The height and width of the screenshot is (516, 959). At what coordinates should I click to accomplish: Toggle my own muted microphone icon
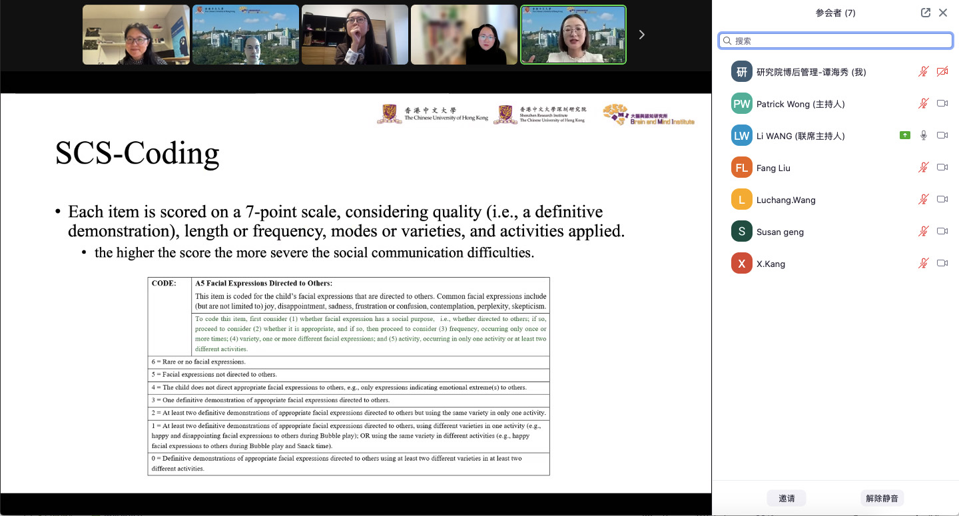[x=923, y=72]
